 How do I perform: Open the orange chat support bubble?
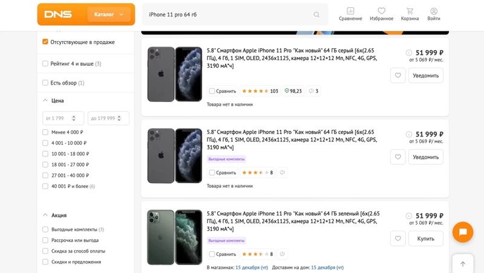[x=462, y=233]
